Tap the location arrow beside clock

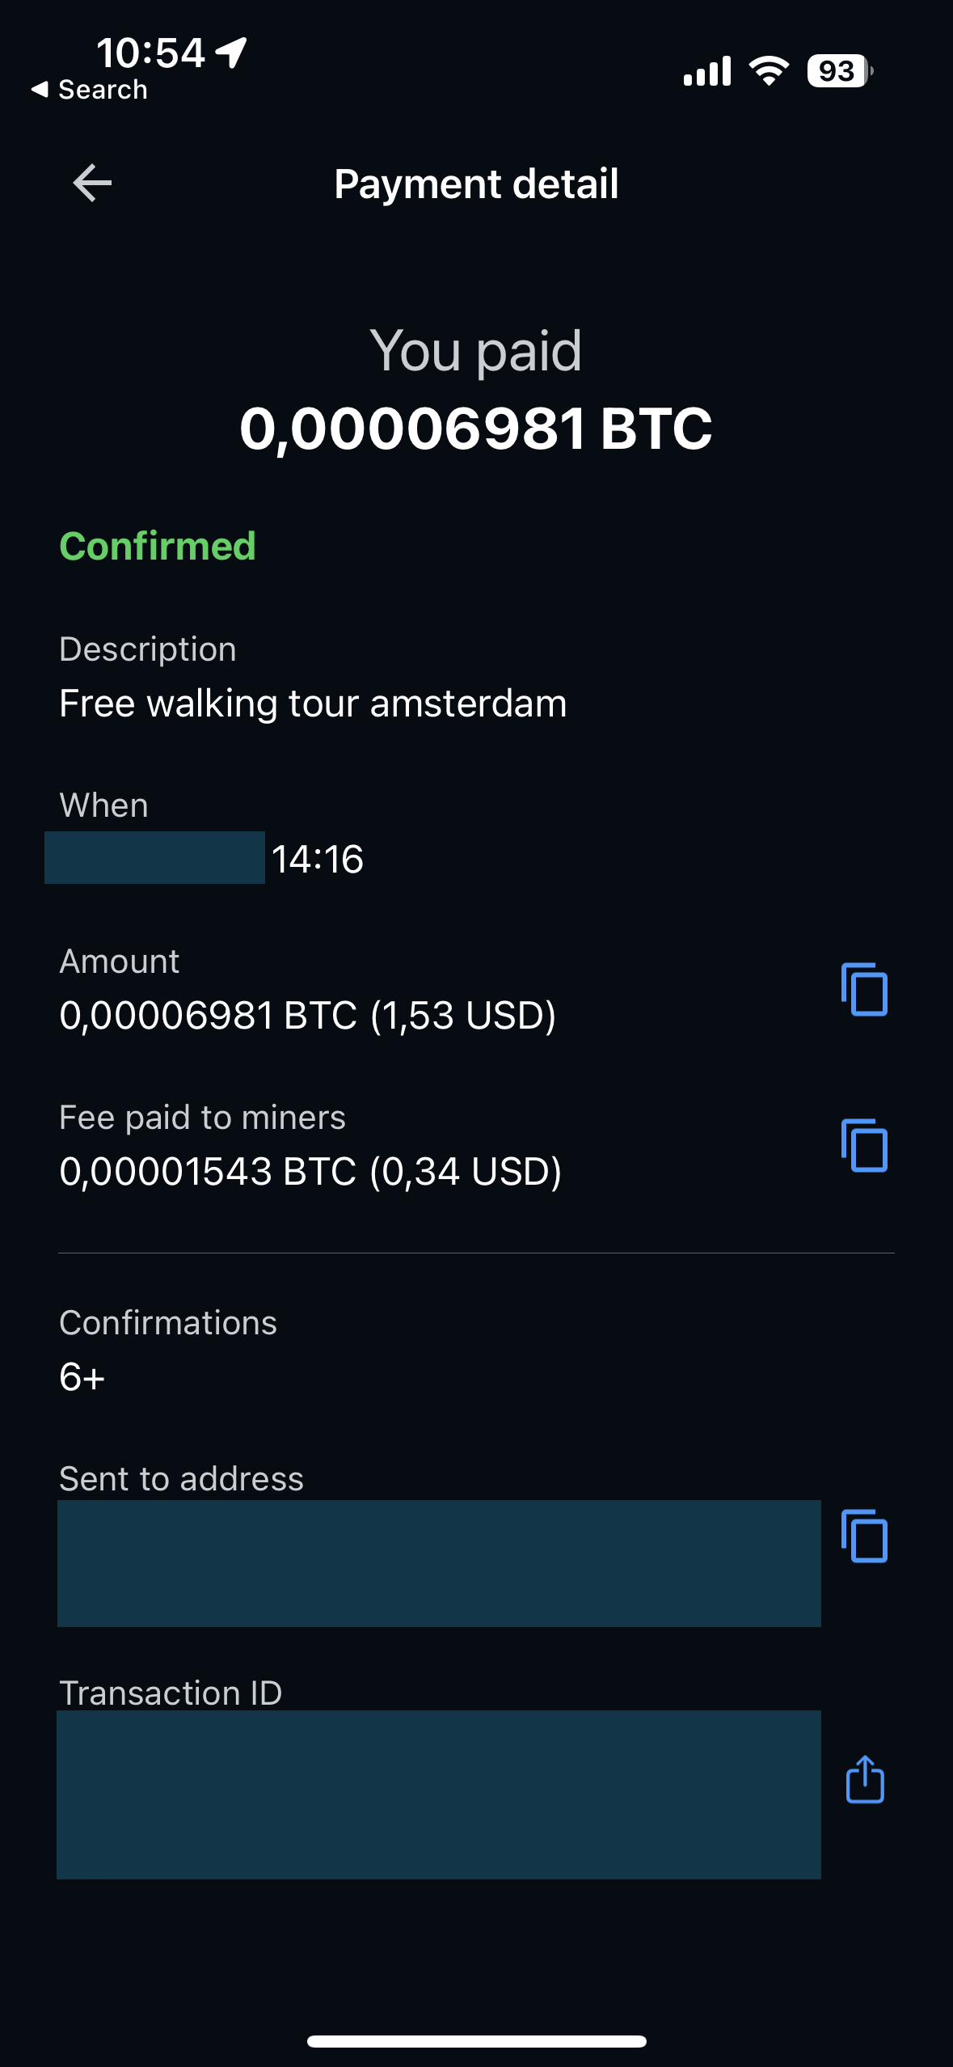(x=231, y=53)
